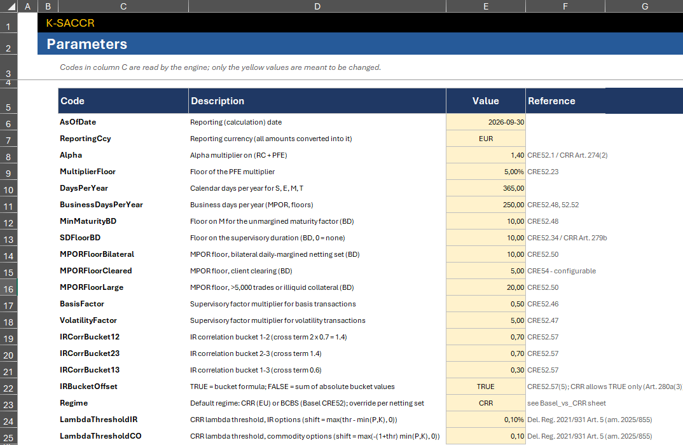Select the BasisFactor value 0,50
The image size is (683, 445).
coord(486,304)
